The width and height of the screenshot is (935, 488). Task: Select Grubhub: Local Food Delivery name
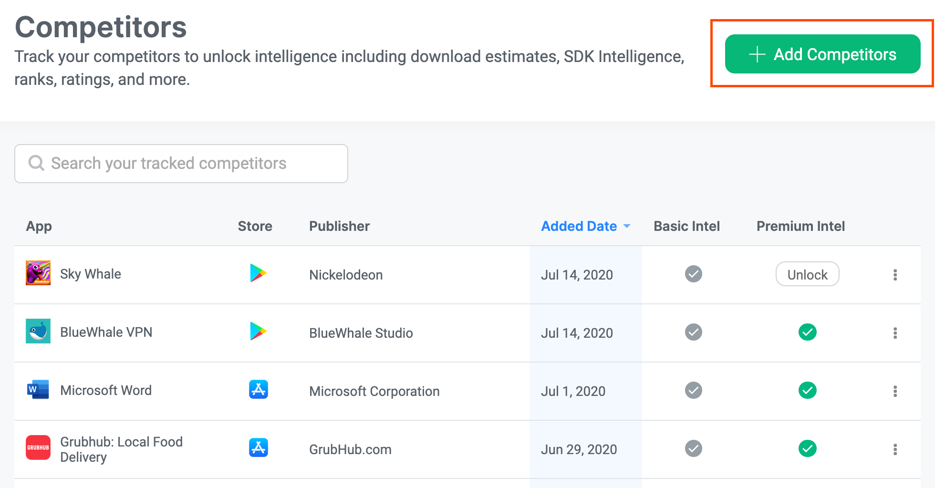coord(121,449)
